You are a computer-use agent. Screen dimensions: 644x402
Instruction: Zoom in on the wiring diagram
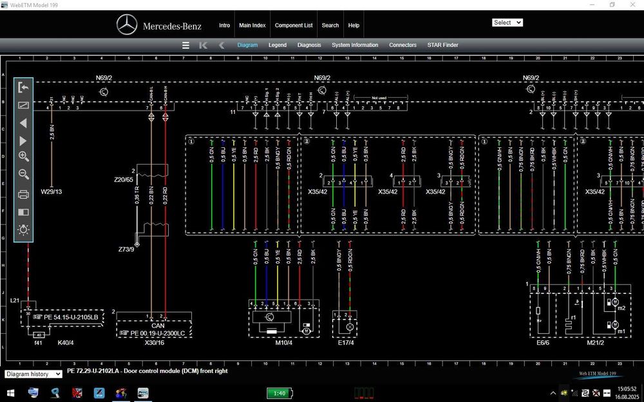[x=23, y=156]
